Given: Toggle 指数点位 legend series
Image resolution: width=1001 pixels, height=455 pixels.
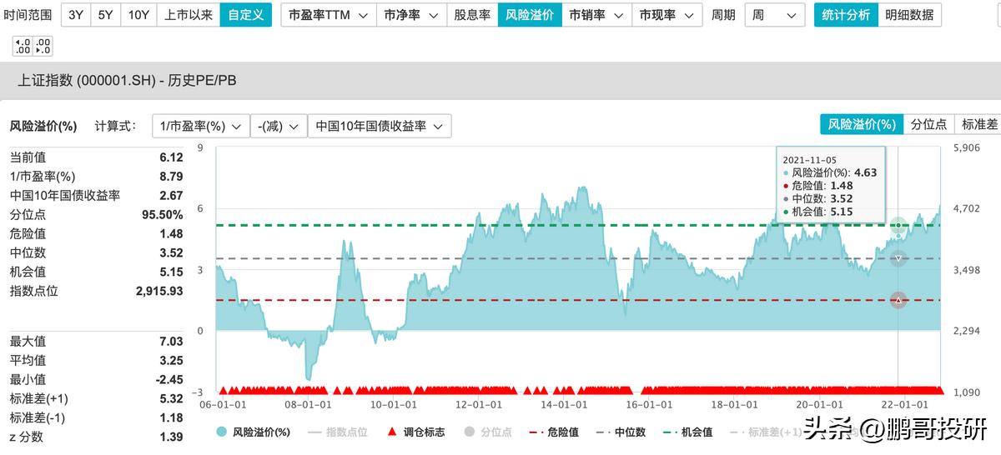Looking at the screenshot, I should click(338, 432).
